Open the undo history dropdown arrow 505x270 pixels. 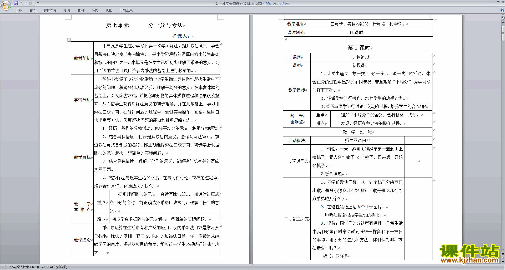pyautogui.click(x=26, y=3)
